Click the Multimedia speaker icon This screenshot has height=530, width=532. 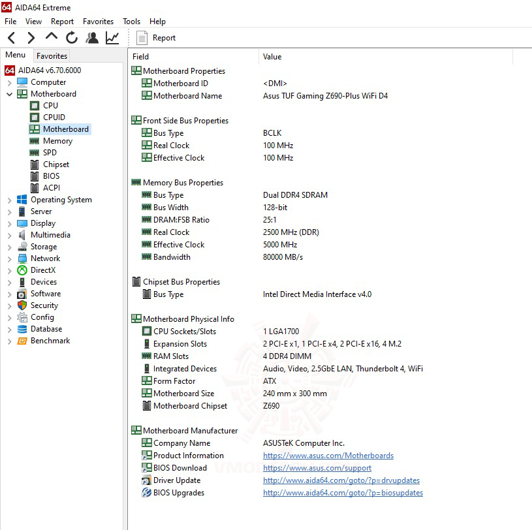click(x=22, y=235)
